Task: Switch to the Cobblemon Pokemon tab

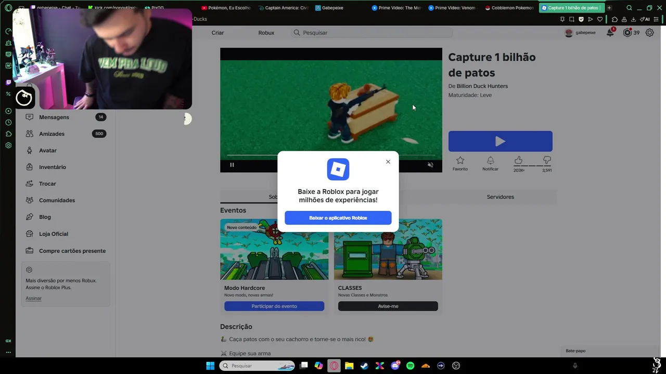Action: tap(509, 8)
